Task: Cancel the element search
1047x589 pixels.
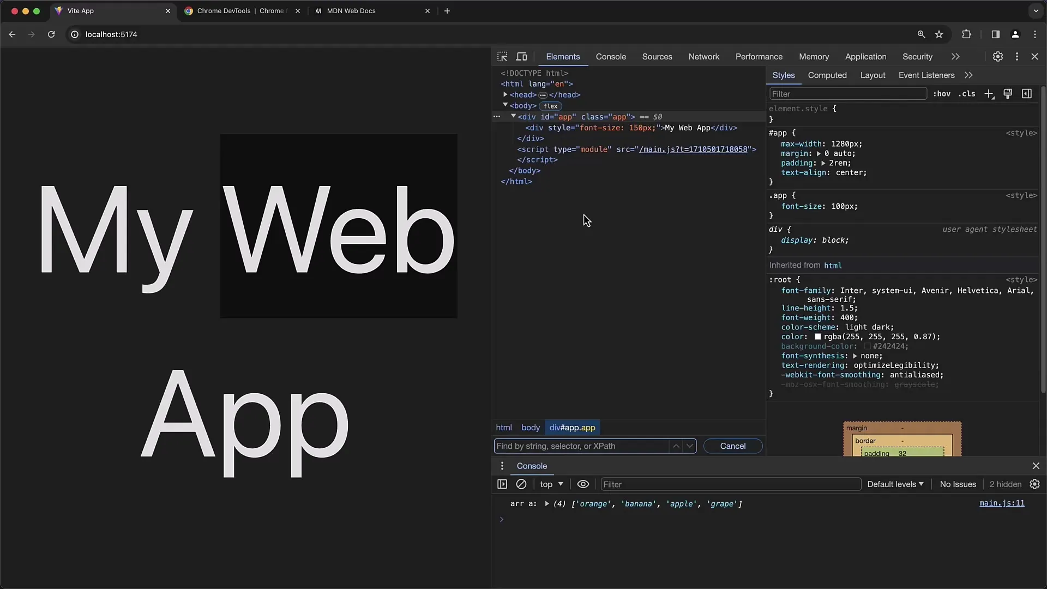Action: [x=733, y=446]
